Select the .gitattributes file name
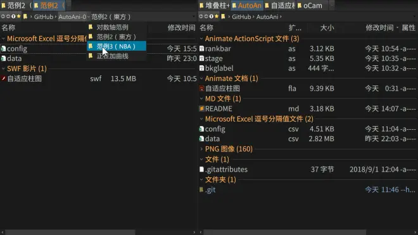The height and width of the screenshot is (235, 418). click(226, 169)
